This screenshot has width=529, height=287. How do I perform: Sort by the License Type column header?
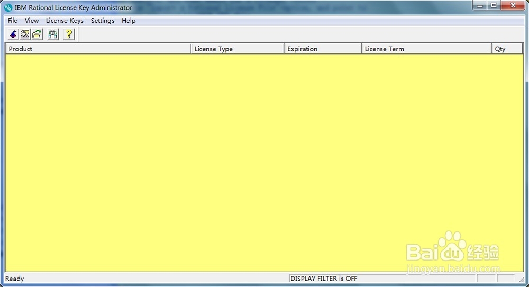coord(238,49)
